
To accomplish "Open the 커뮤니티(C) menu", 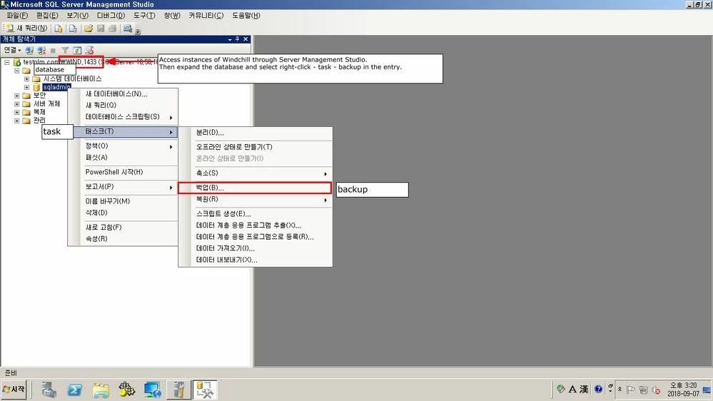I will click(x=206, y=16).
